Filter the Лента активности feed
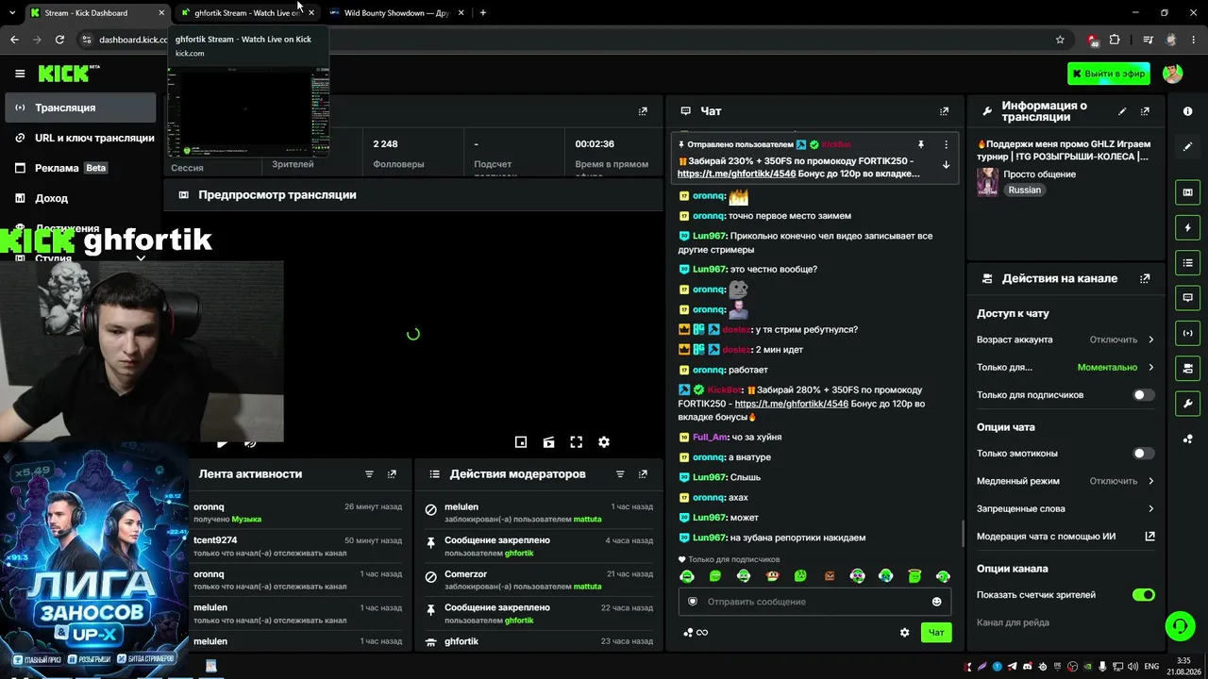Viewport: 1208px width, 679px height. tap(369, 474)
